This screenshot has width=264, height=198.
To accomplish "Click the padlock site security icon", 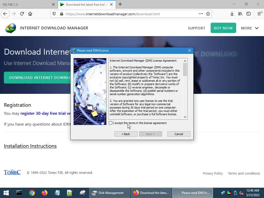I will (x=62, y=14).
